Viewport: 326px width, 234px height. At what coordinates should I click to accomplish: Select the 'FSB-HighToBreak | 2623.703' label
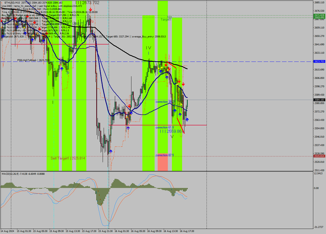(33, 60)
